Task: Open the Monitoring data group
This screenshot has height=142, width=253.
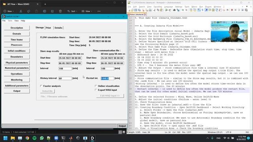Action: click(17, 80)
